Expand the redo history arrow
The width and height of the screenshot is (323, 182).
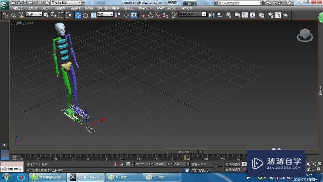tap(43, 3)
